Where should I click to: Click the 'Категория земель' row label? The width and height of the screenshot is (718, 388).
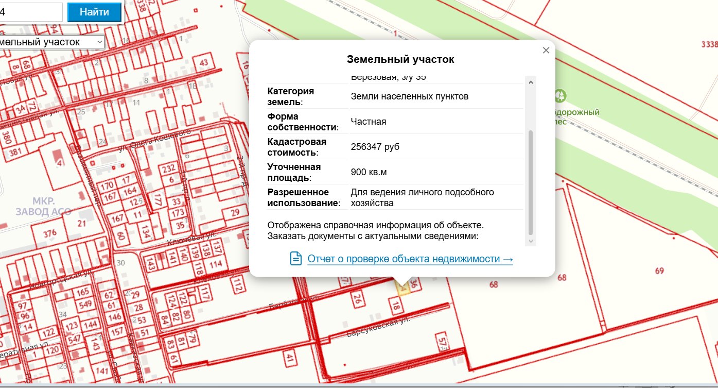click(x=291, y=96)
